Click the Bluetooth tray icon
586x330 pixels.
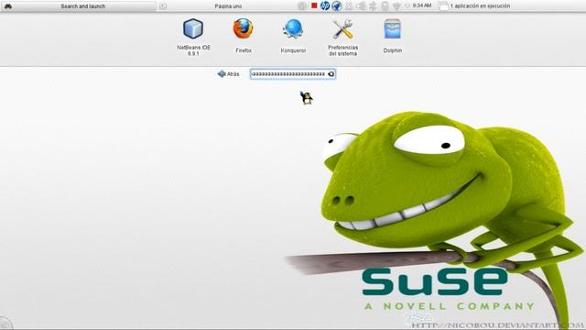tap(373, 6)
